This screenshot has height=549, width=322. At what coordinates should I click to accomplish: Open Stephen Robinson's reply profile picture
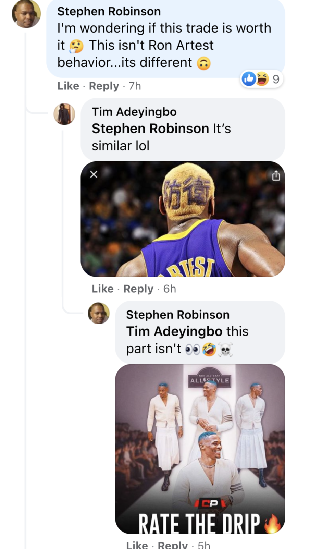click(x=99, y=313)
